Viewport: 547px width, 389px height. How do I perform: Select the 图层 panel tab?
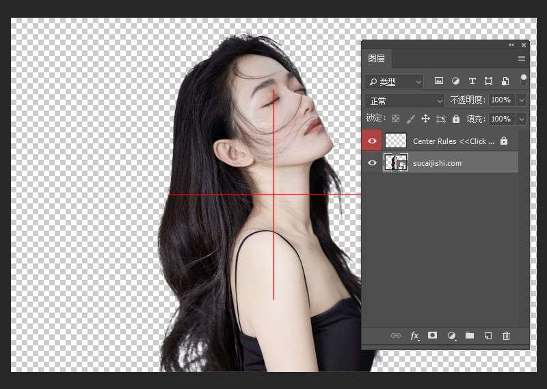tap(377, 59)
